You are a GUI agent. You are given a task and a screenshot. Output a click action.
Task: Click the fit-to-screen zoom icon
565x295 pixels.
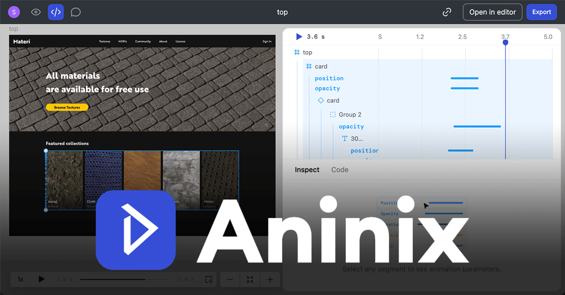coord(250,279)
